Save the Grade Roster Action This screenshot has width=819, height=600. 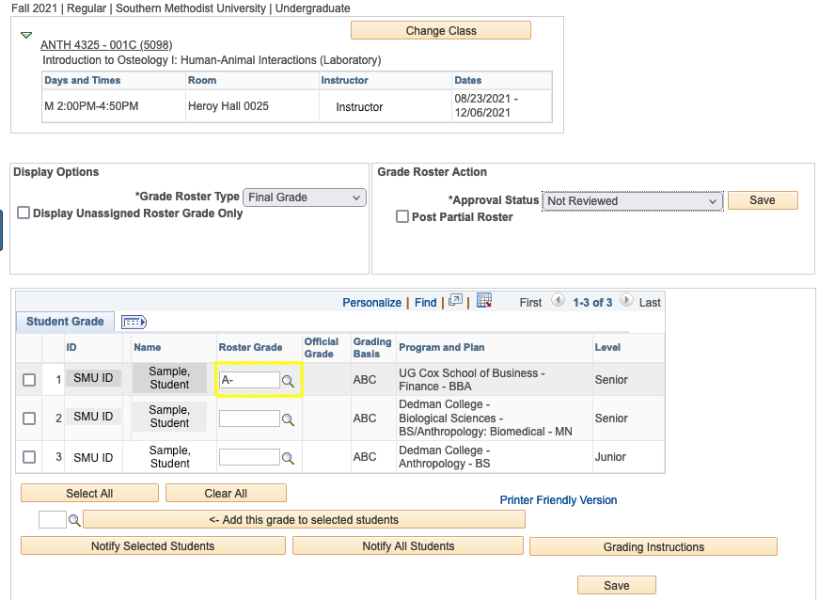pos(763,200)
